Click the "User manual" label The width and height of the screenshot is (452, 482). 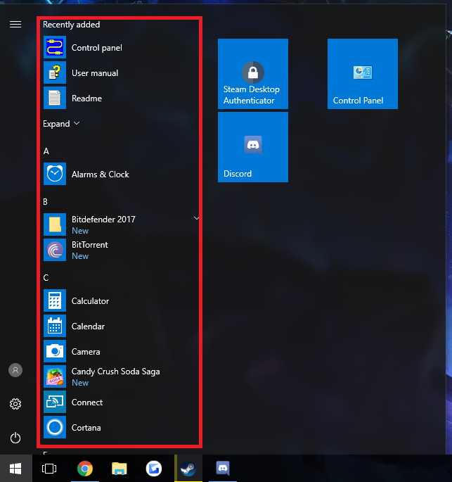click(95, 73)
